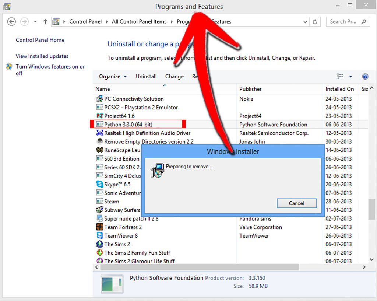Viewport: 377px width, 301px height.
Task: Open View installed updates link
Action: click(x=42, y=56)
